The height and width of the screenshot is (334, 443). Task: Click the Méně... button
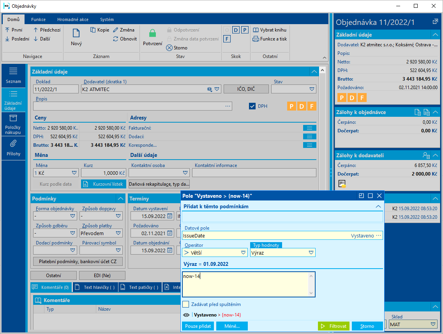click(x=232, y=326)
